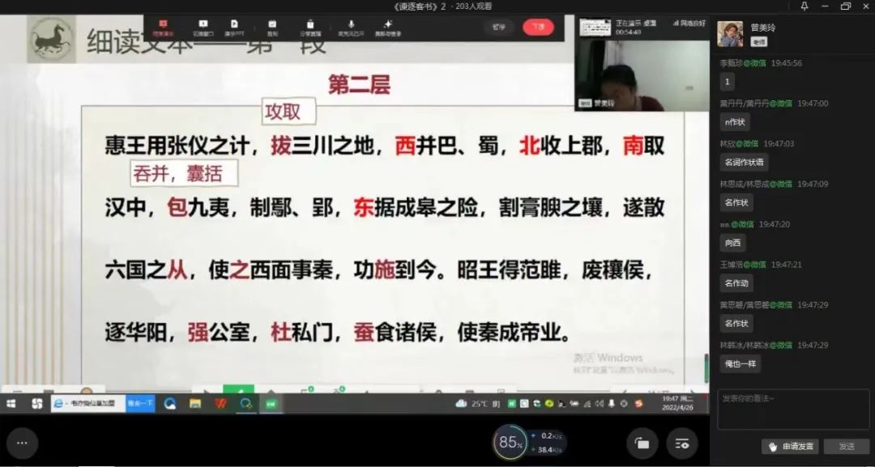Click the chat message '名词作状语'

[744, 162]
